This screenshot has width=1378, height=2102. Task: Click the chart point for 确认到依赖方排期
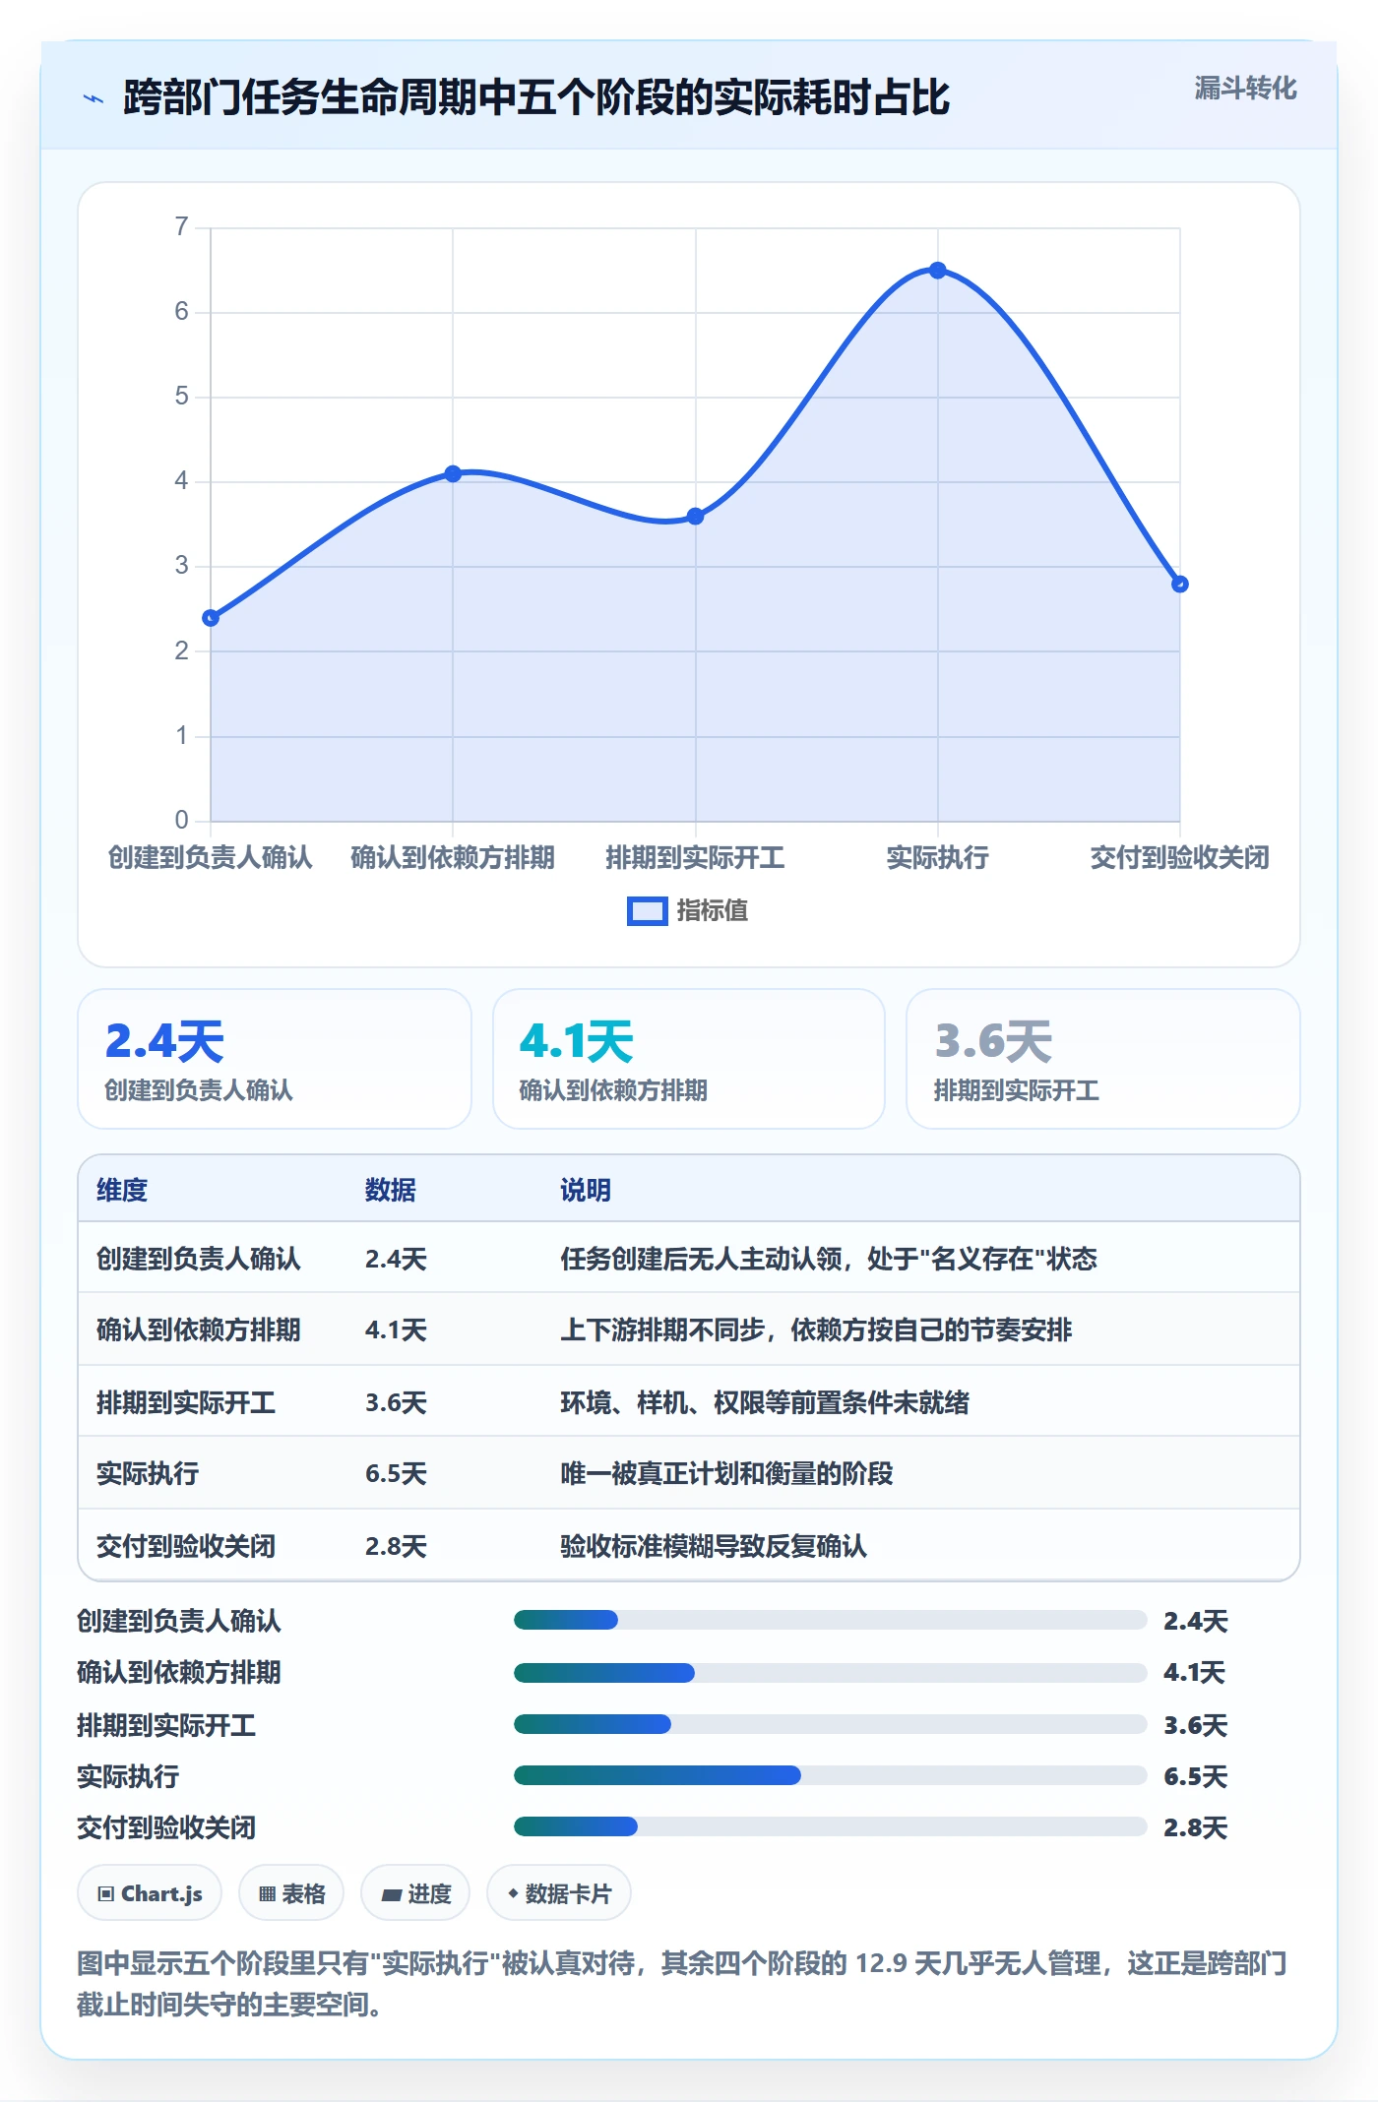pyautogui.click(x=453, y=473)
